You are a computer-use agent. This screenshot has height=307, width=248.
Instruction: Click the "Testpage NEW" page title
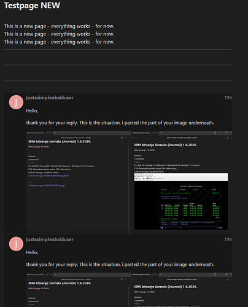click(x=32, y=6)
